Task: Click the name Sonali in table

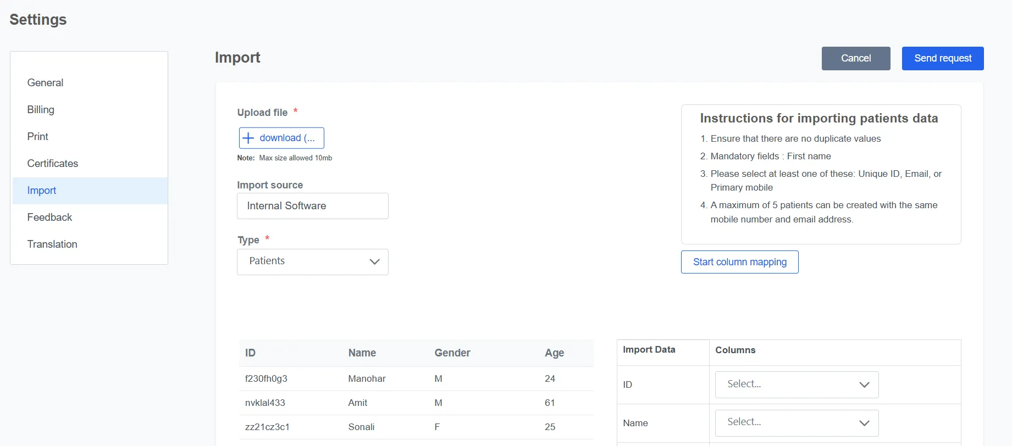Action: 361,427
